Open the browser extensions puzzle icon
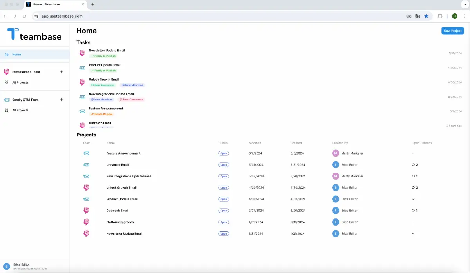 pyautogui.click(x=440, y=16)
